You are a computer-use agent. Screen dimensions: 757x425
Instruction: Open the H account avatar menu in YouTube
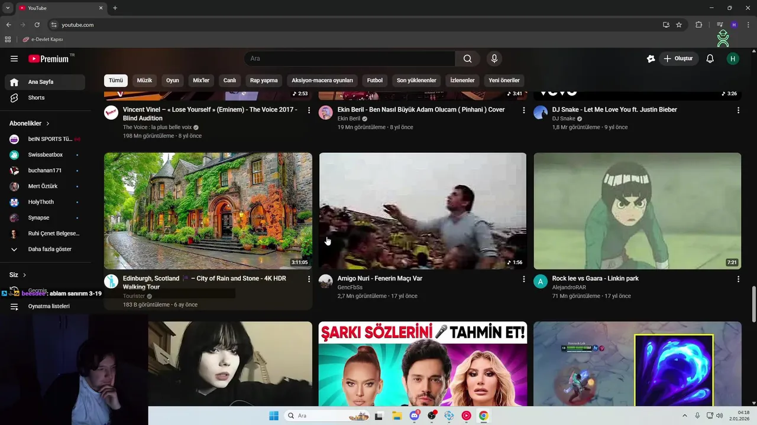point(733,58)
